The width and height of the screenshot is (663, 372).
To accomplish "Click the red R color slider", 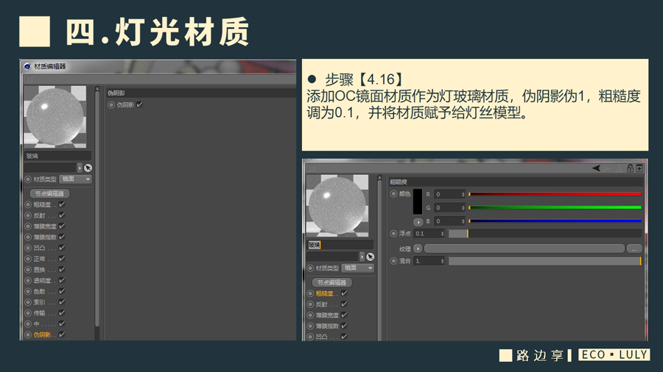I will point(555,194).
